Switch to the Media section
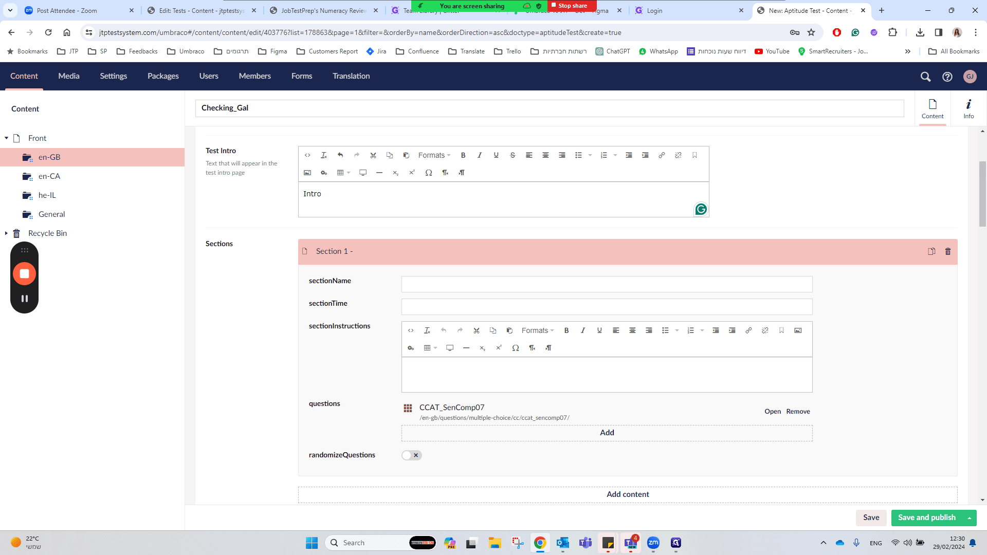987x555 pixels. [69, 76]
